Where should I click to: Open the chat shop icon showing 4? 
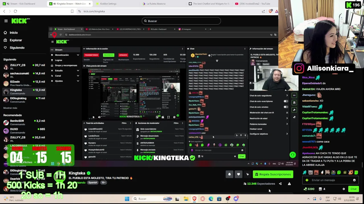click(x=322, y=189)
